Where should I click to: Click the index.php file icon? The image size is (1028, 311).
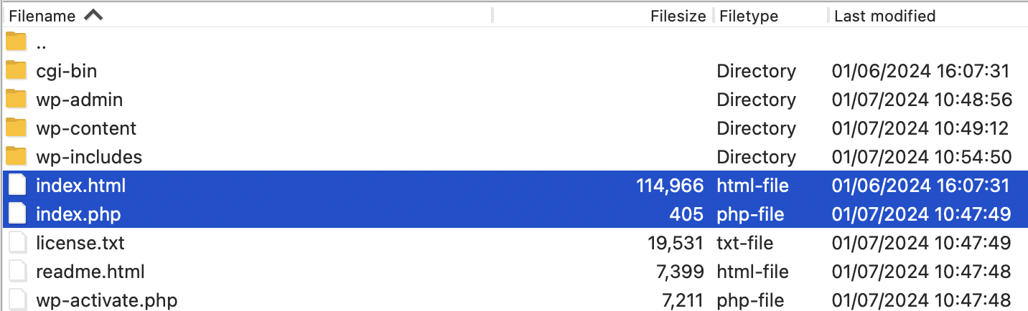coord(17,214)
